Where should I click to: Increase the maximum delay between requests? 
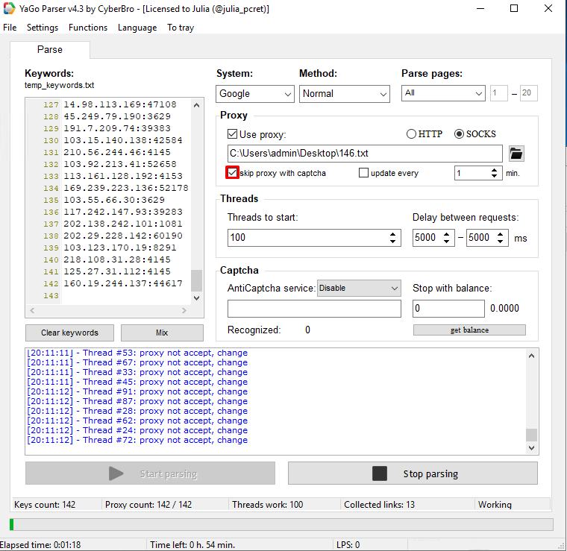pos(500,234)
